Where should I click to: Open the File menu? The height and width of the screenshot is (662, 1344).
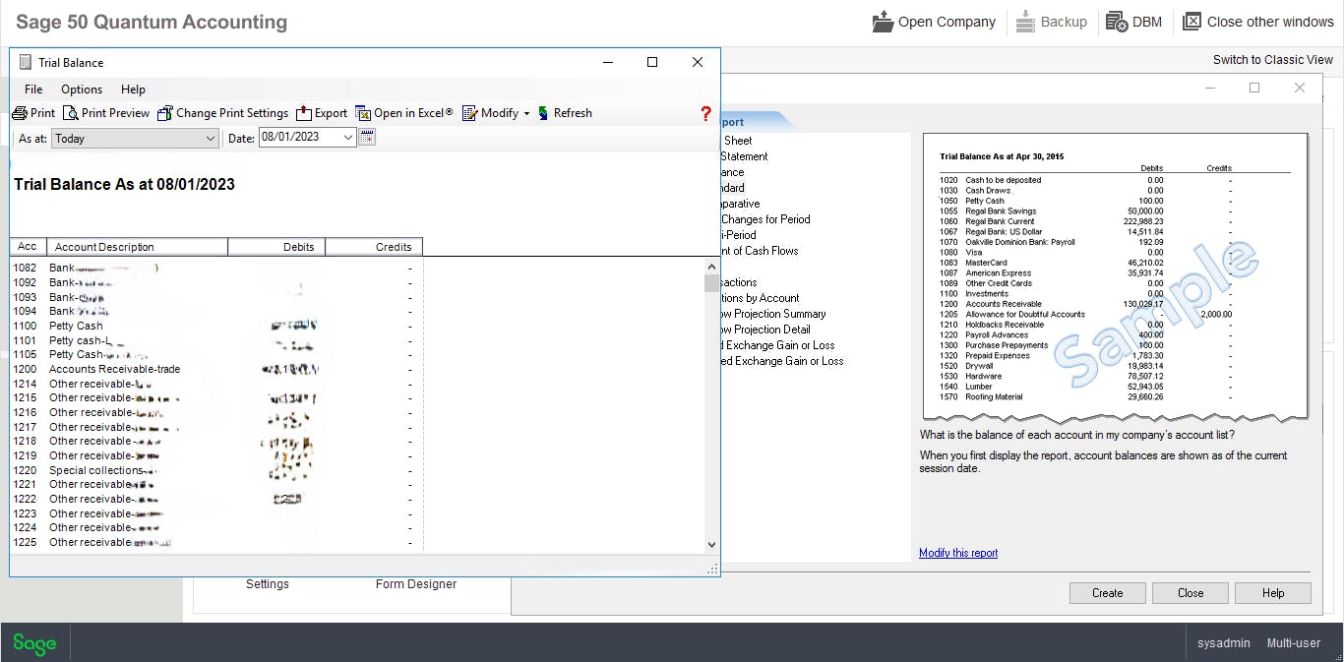pyautogui.click(x=32, y=89)
